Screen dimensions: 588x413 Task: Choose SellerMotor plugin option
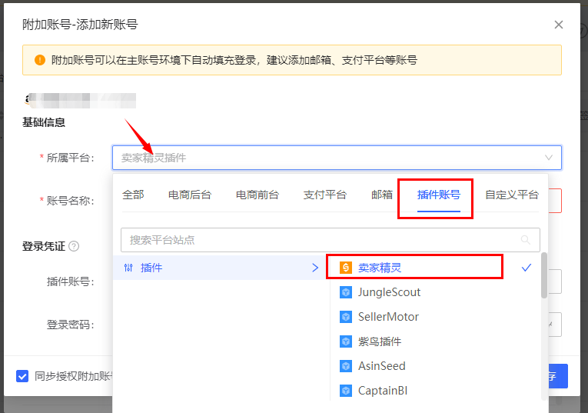[x=388, y=317]
